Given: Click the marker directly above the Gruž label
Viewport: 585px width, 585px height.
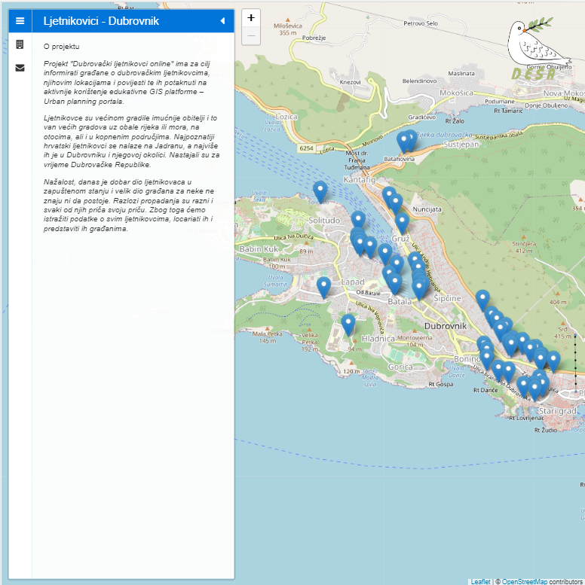Looking at the screenshot, I should tap(402, 222).
